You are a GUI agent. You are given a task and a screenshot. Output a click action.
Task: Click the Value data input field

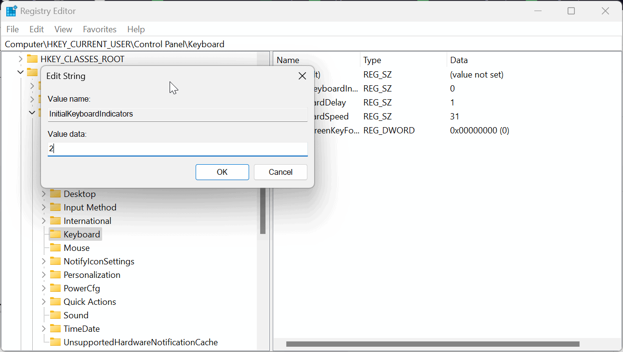pos(177,149)
